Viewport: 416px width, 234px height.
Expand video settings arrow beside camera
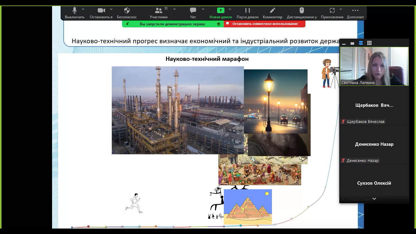[x=111, y=9]
